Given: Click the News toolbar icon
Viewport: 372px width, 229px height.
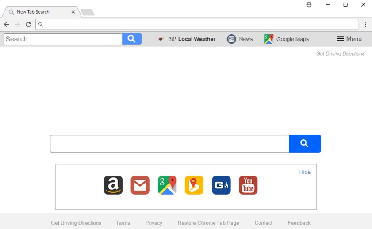Looking at the screenshot, I should [x=231, y=39].
